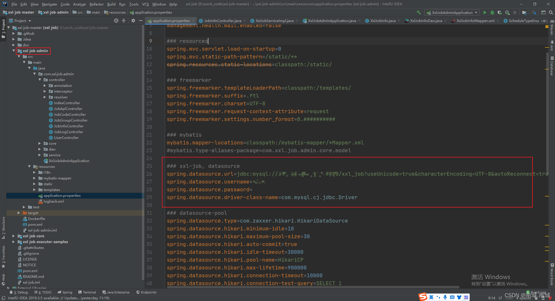
Task: Open the Database tool window
Action: coord(552,66)
